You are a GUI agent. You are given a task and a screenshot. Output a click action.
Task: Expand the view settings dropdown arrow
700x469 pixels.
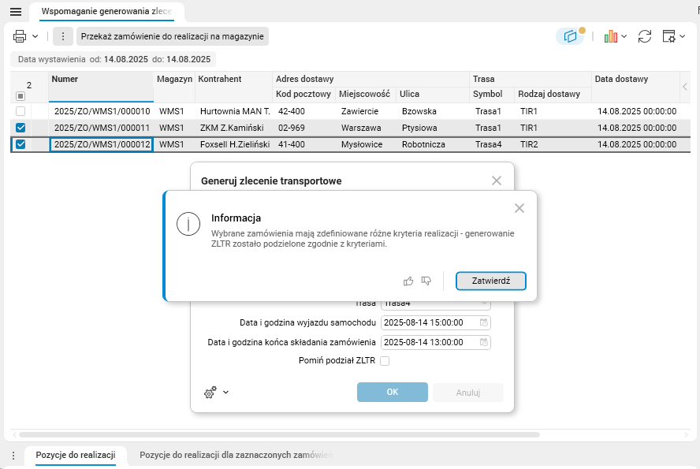point(682,36)
